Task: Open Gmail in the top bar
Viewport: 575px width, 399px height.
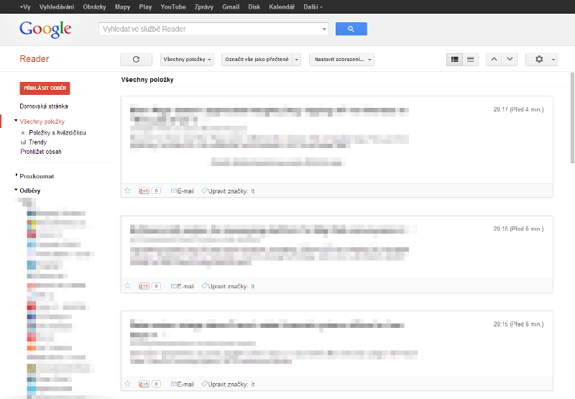Action: click(231, 7)
